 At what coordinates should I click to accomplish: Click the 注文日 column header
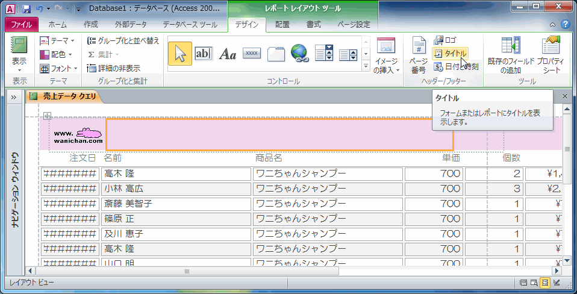coord(83,158)
